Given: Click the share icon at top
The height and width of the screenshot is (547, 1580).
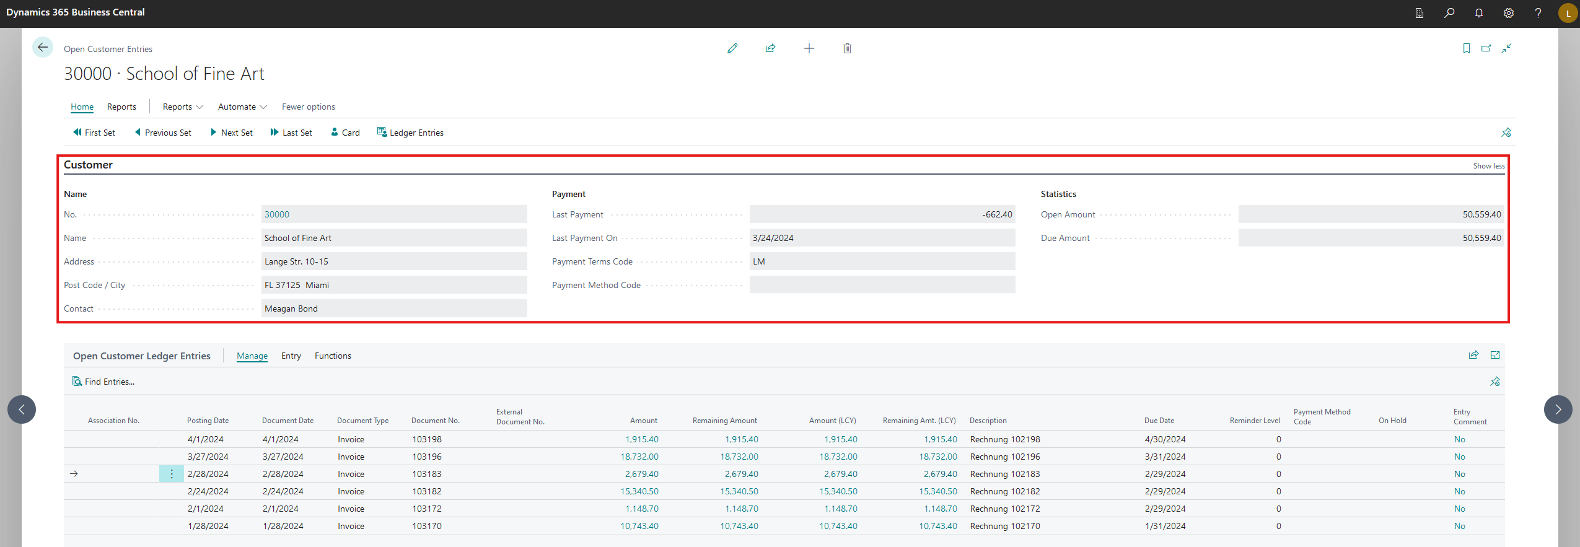Looking at the screenshot, I should point(770,48).
